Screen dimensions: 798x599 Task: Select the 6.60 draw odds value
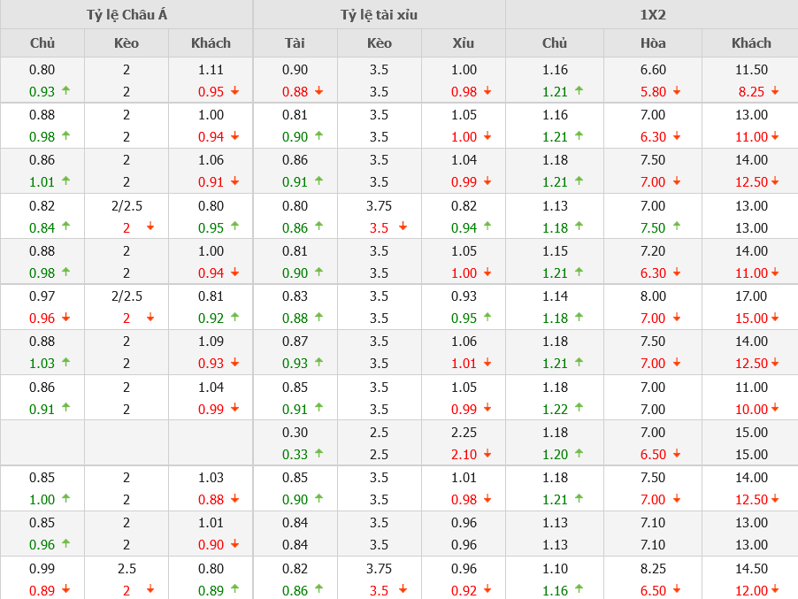653,70
